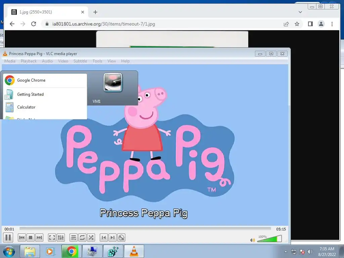This screenshot has height=258, width=344.
Task: Seek in the VLC playback progress bar
Action: [145, 228]
